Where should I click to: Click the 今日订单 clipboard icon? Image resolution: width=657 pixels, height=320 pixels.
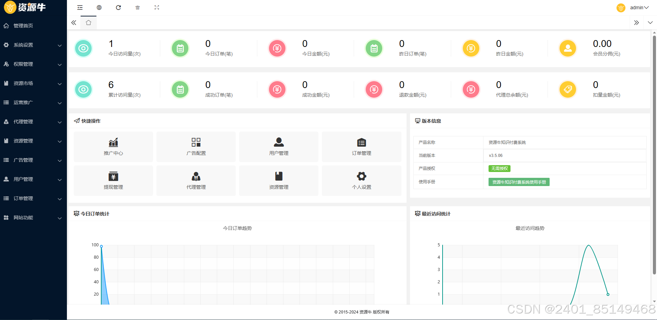(x=180, y=48)
